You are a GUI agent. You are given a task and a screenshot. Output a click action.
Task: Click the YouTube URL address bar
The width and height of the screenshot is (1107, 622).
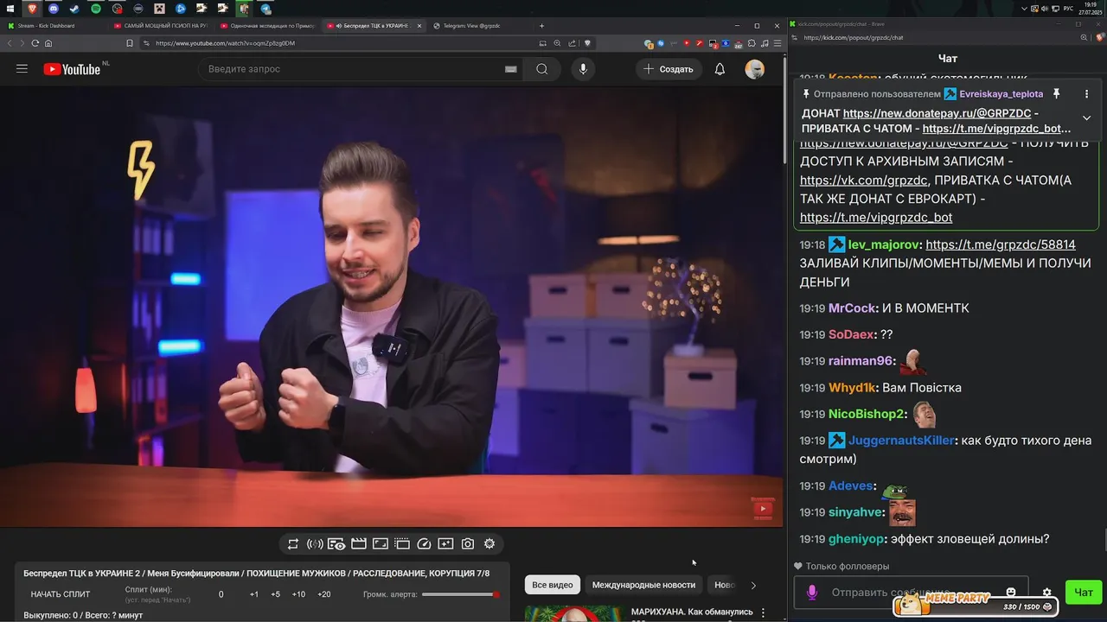coord(337,43)
